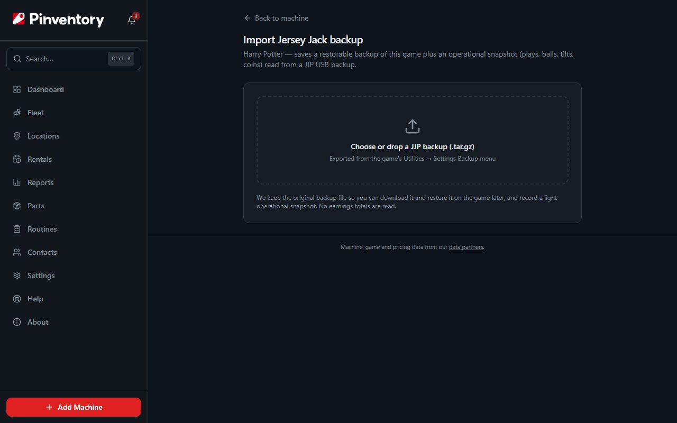677x423 pixels.
Task: Click the Contacts people icon
Action: click(x=17, y=252)
